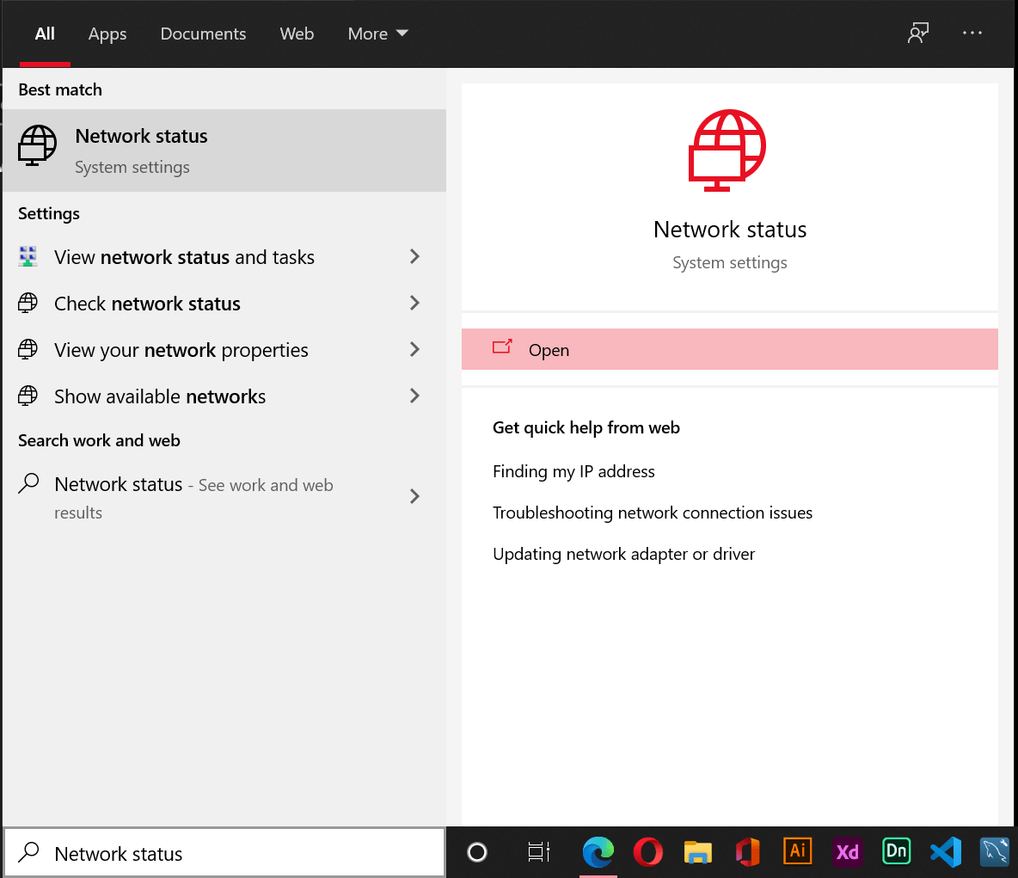Open the search options ellipsis menu
The width and height of the screenshot is (1018, 878).
972,33
